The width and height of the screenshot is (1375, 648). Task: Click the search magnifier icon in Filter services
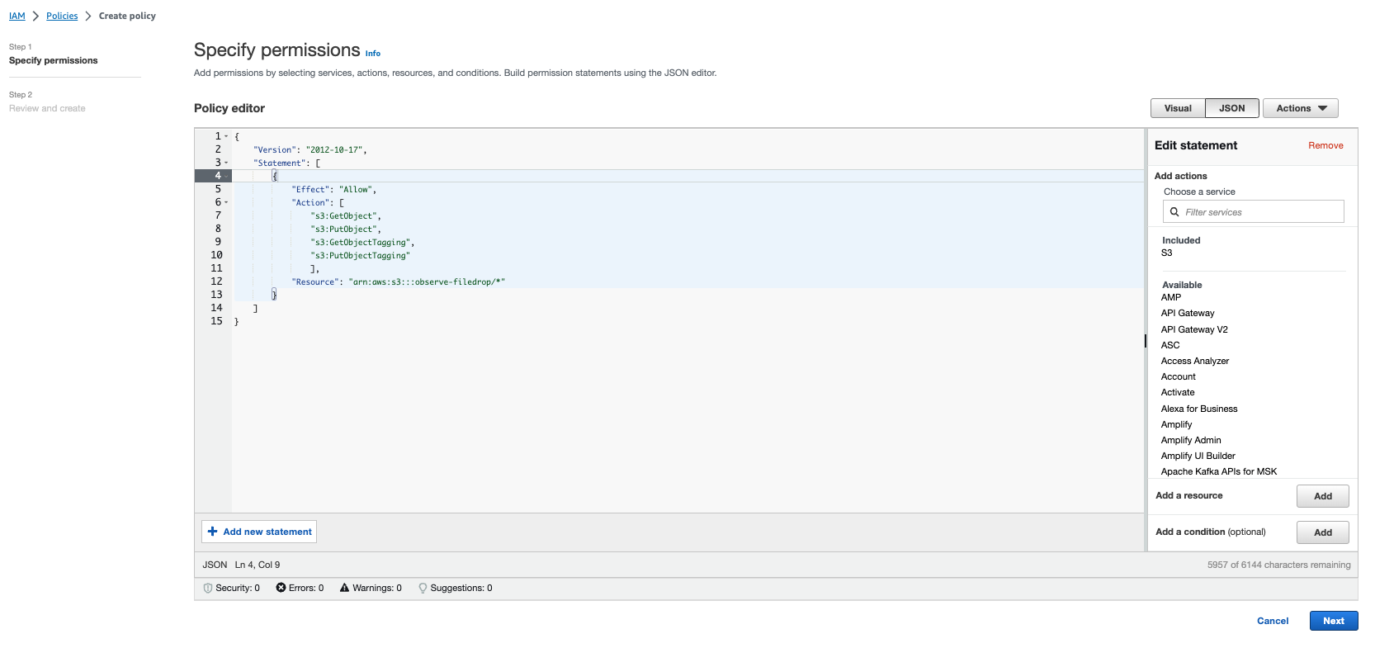point(1174,212)
